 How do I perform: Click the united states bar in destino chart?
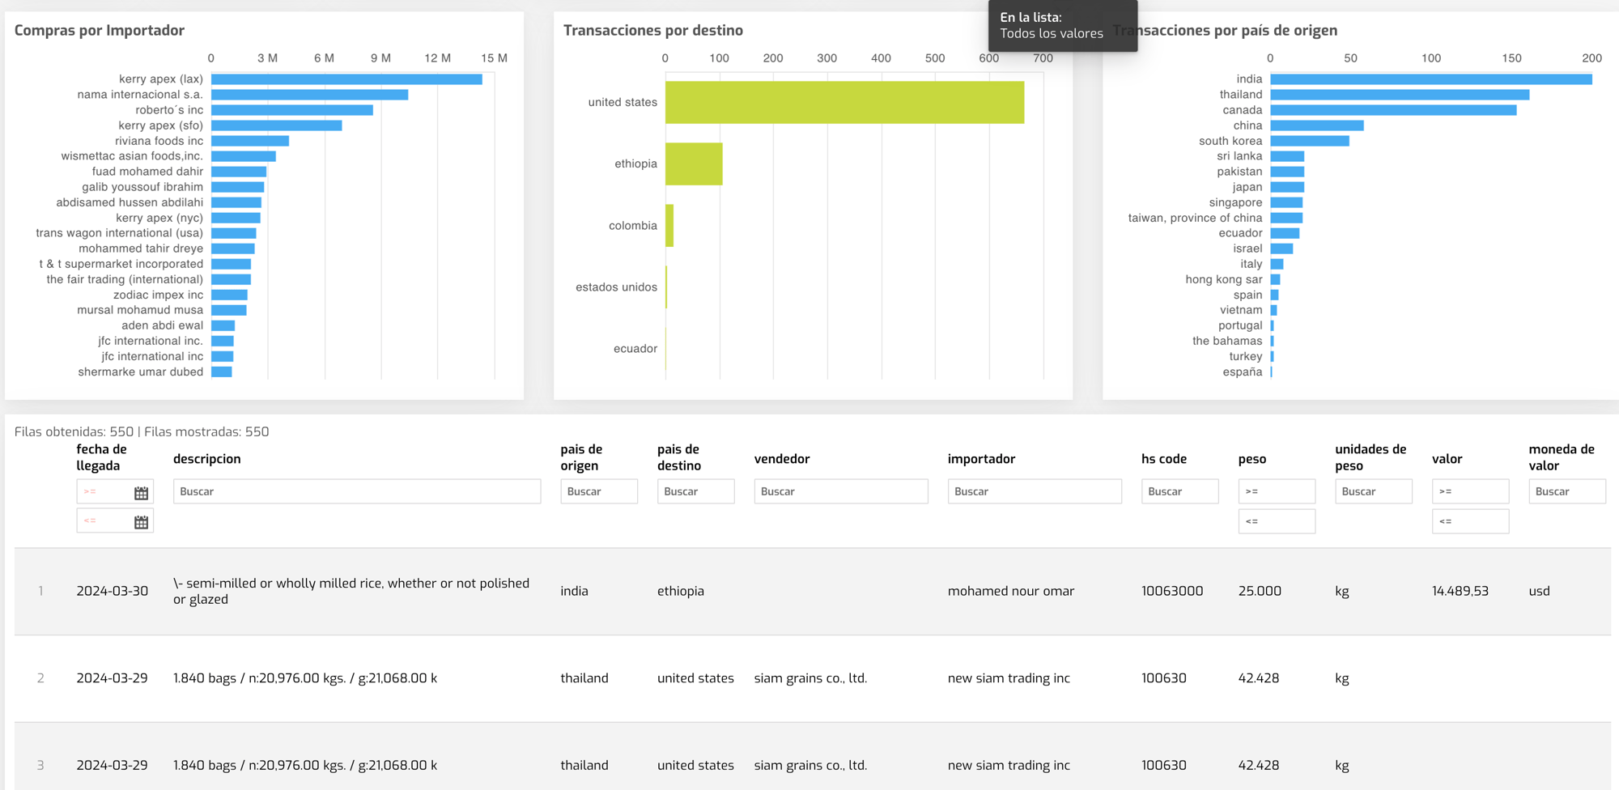tap(843, 103)
